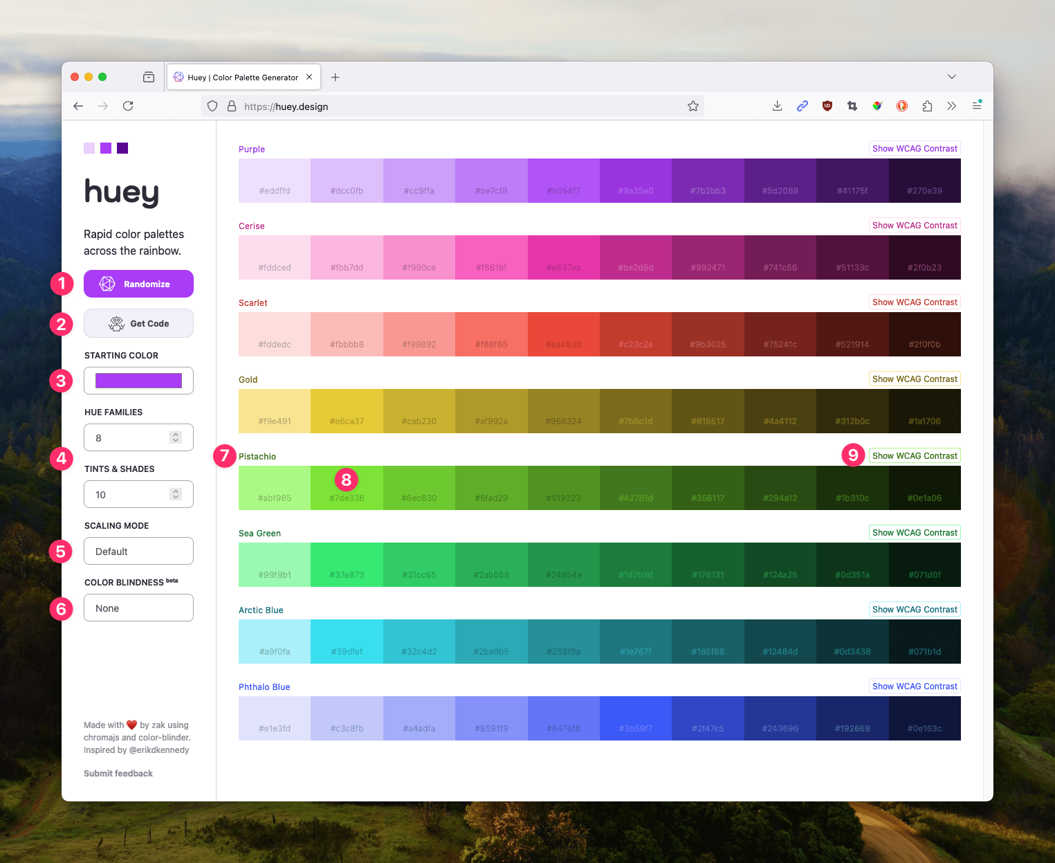Click the browser back arrow
Image resolution: width=1055 pixels, height=863 pixels.
tap(78, 106)
